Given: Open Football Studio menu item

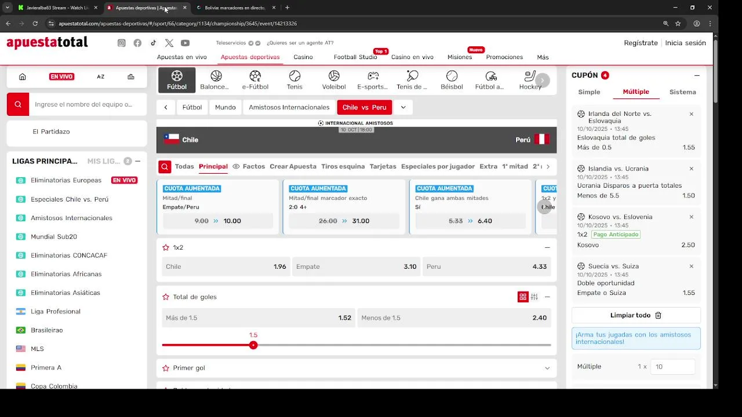Looking at the screenshot, I should (x=355, y=57).
